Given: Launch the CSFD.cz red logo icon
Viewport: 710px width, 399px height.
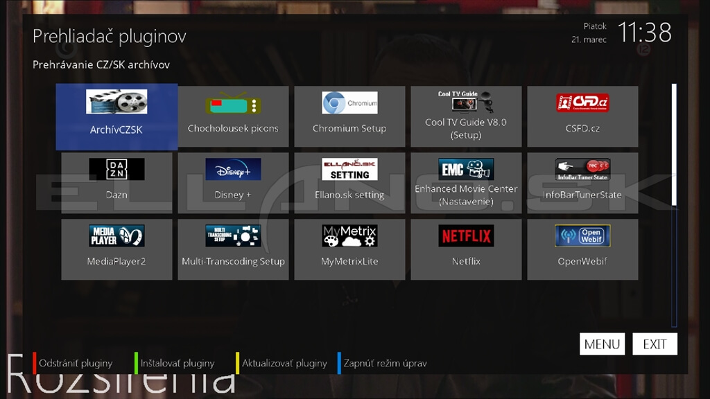Looking at the screenshot, I should coord(582,103).
